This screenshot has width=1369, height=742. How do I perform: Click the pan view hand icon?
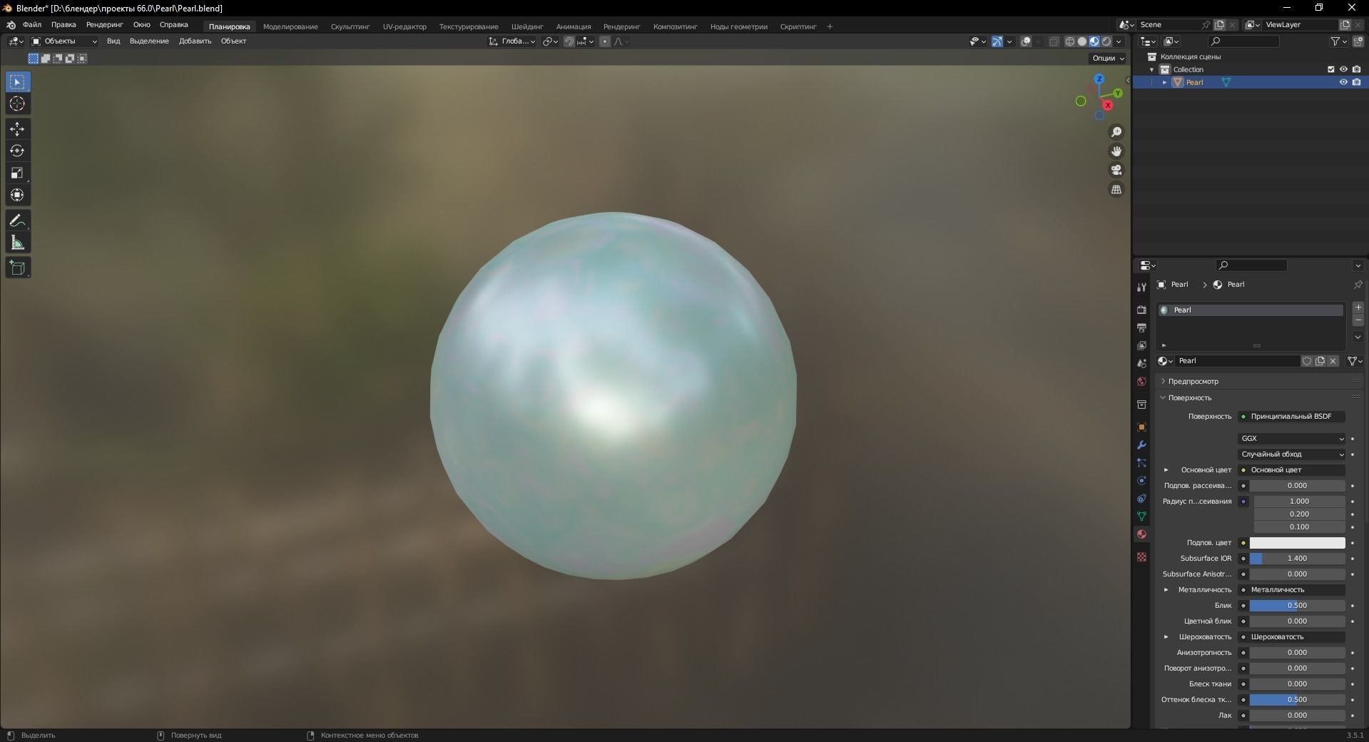point(1116,151)
